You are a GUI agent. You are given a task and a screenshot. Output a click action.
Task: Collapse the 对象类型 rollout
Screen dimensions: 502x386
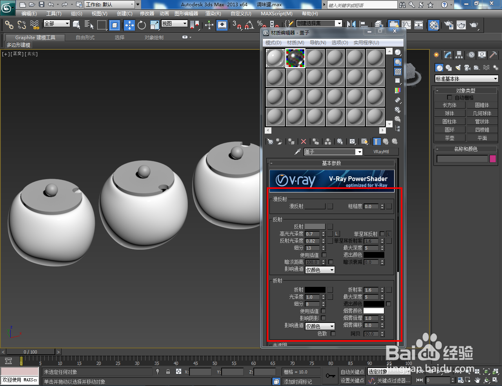466,91
